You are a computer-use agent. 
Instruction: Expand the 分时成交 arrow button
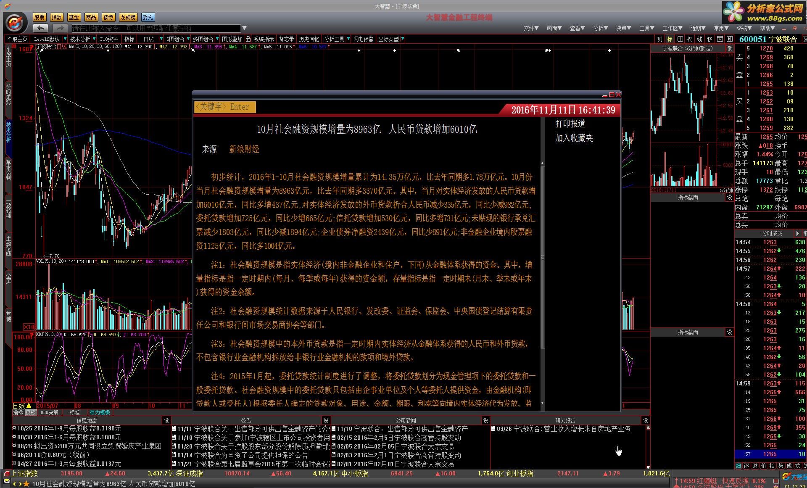797,233
